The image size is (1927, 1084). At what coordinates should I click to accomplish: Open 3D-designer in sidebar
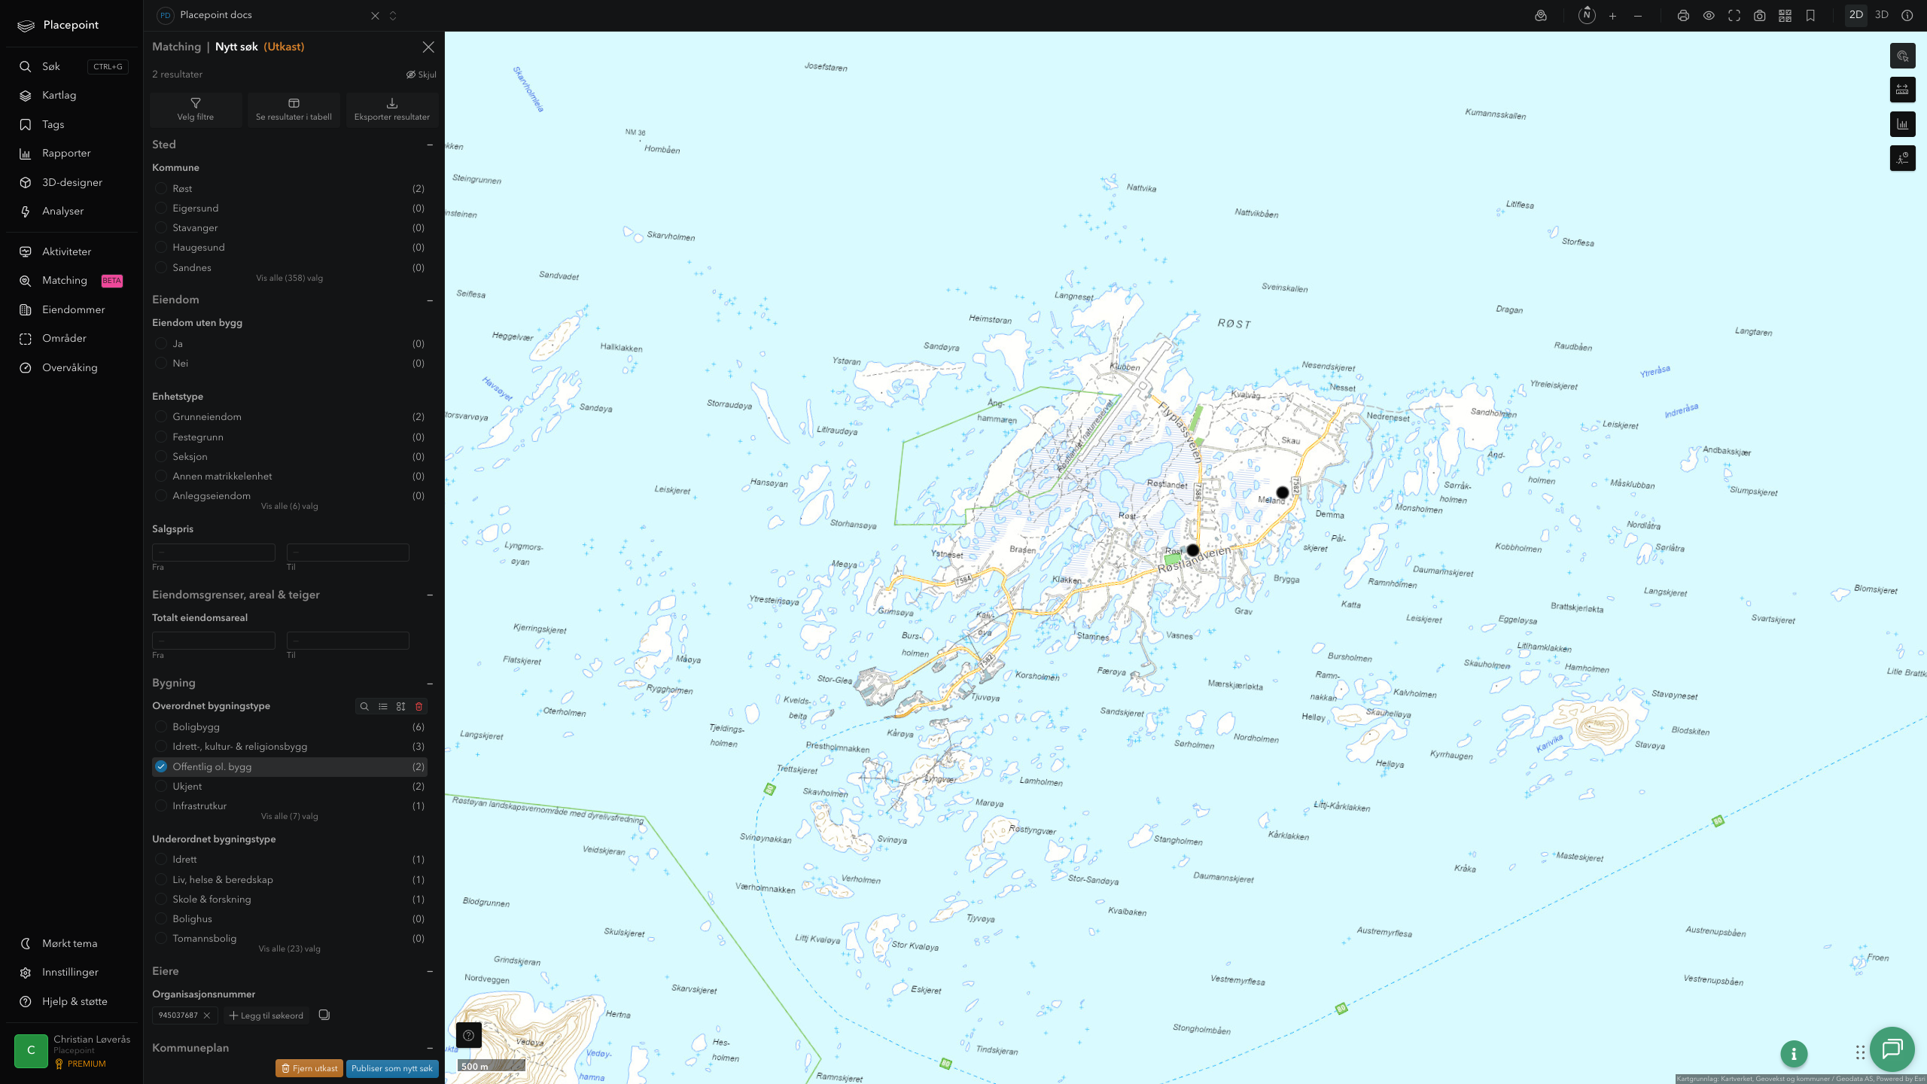[x=72, y=183]
